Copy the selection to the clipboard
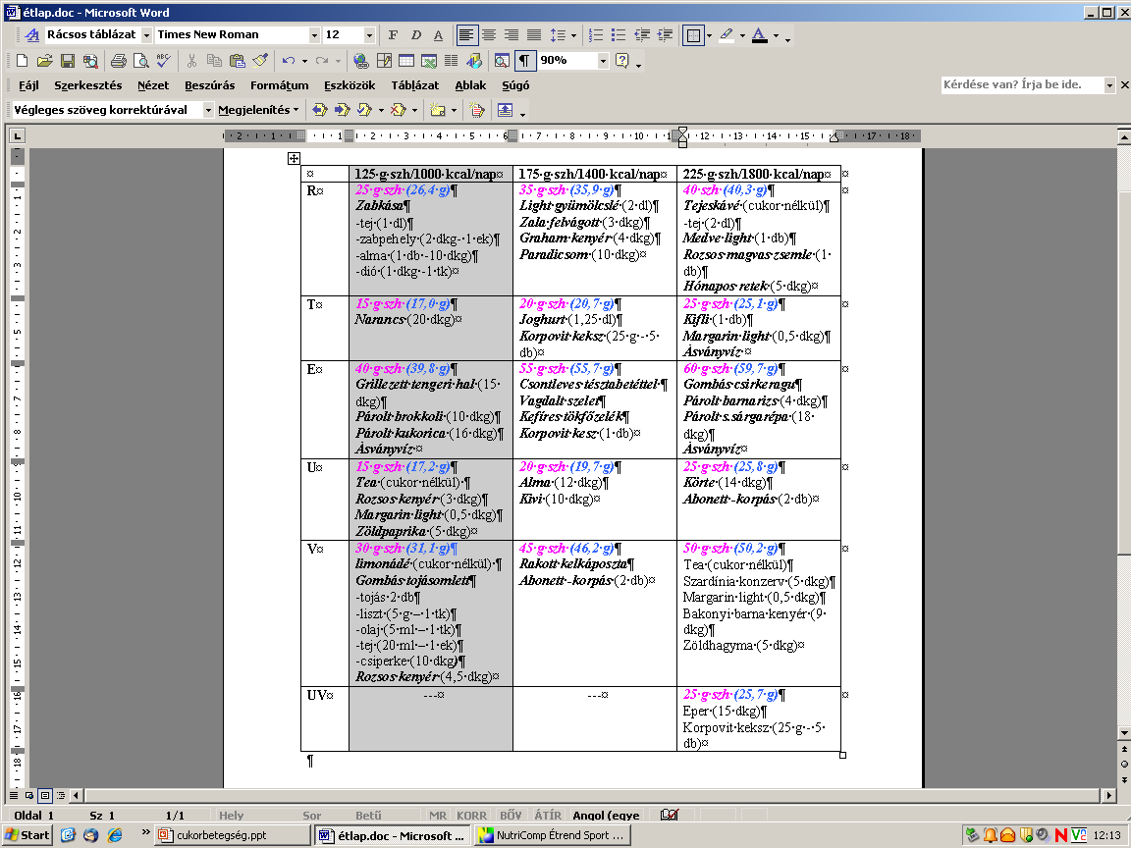Image resolution: width=1131 pixels, height=848 pixels. [214, 61]
